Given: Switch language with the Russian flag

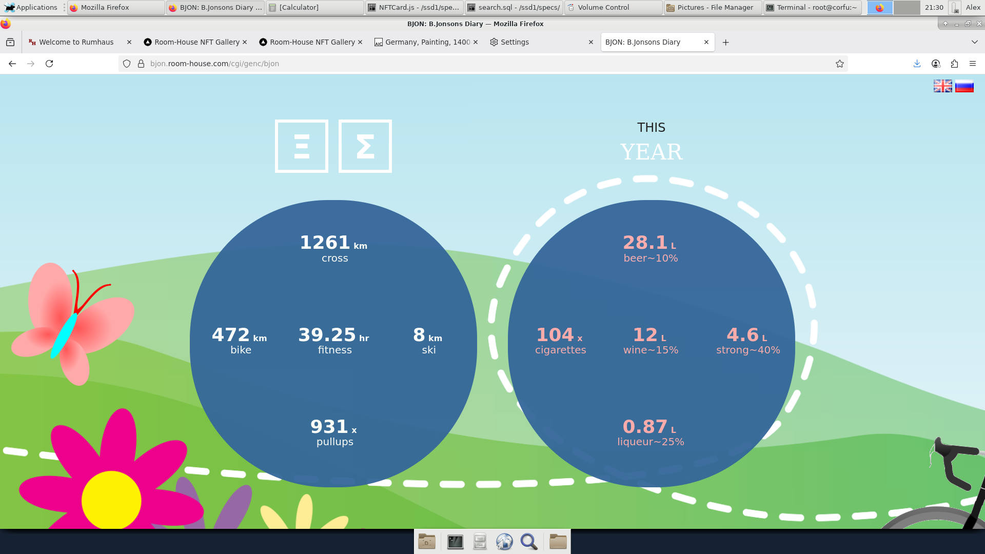Looking at the screenshot, I should coord(964,86).
